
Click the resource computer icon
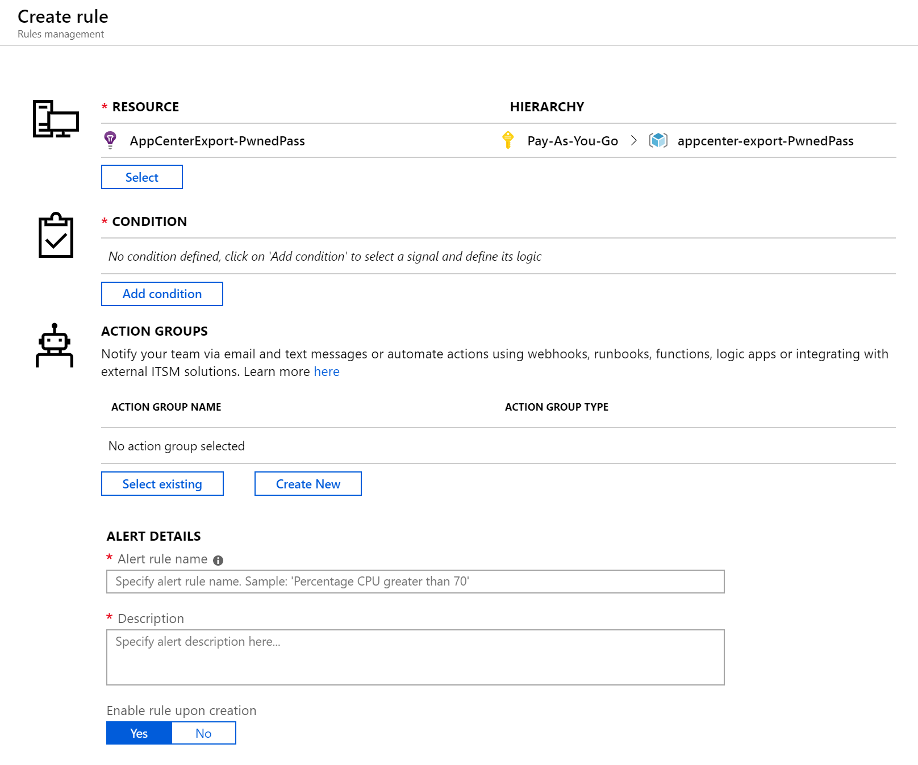pos(56,119)
